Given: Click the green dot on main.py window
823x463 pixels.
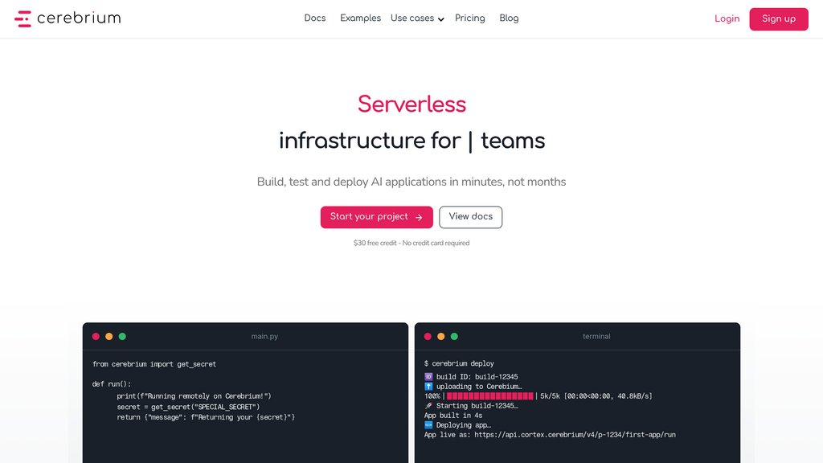Looking at the screenshot, I should pos(122,337).
